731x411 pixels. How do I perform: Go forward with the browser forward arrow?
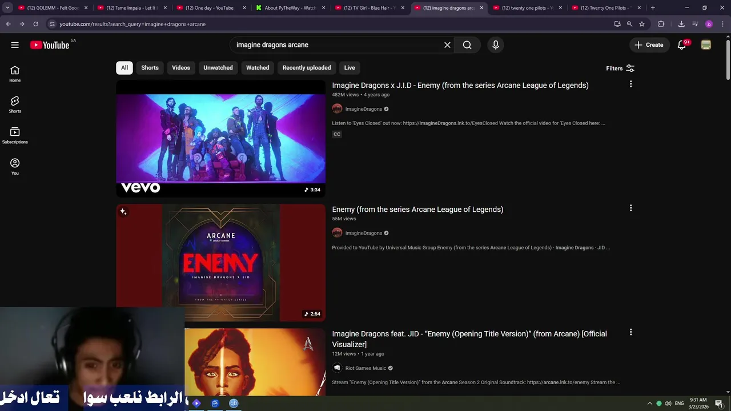pos(22,24)
